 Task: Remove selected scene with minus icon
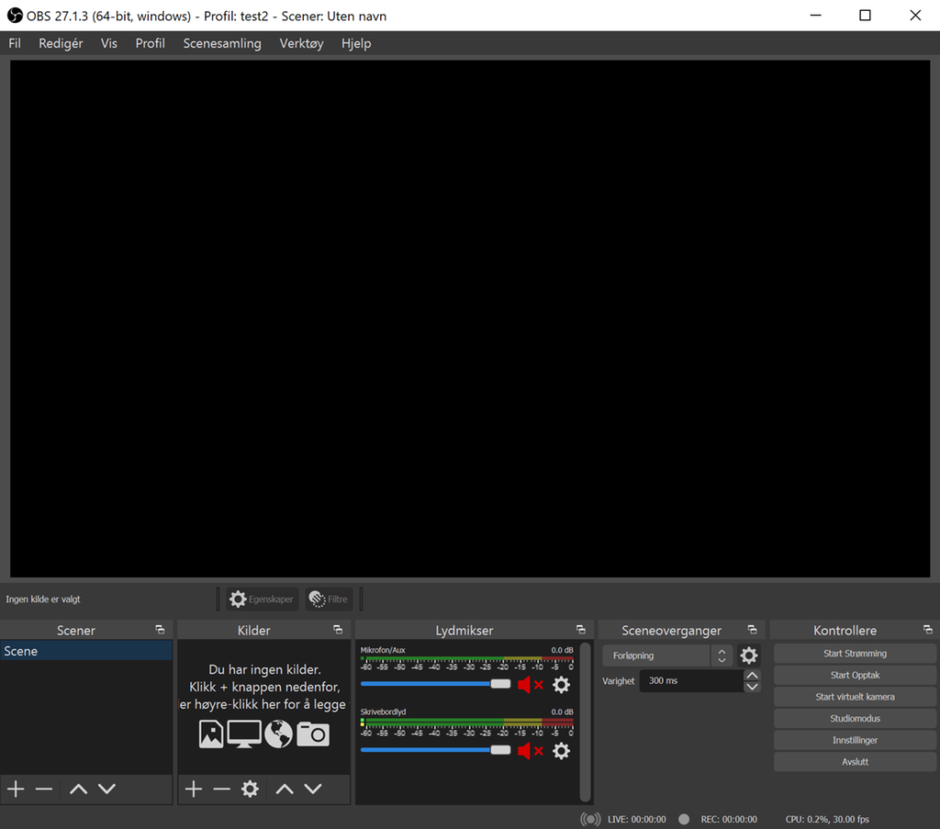pyautogui.click(x=44, y=789)
